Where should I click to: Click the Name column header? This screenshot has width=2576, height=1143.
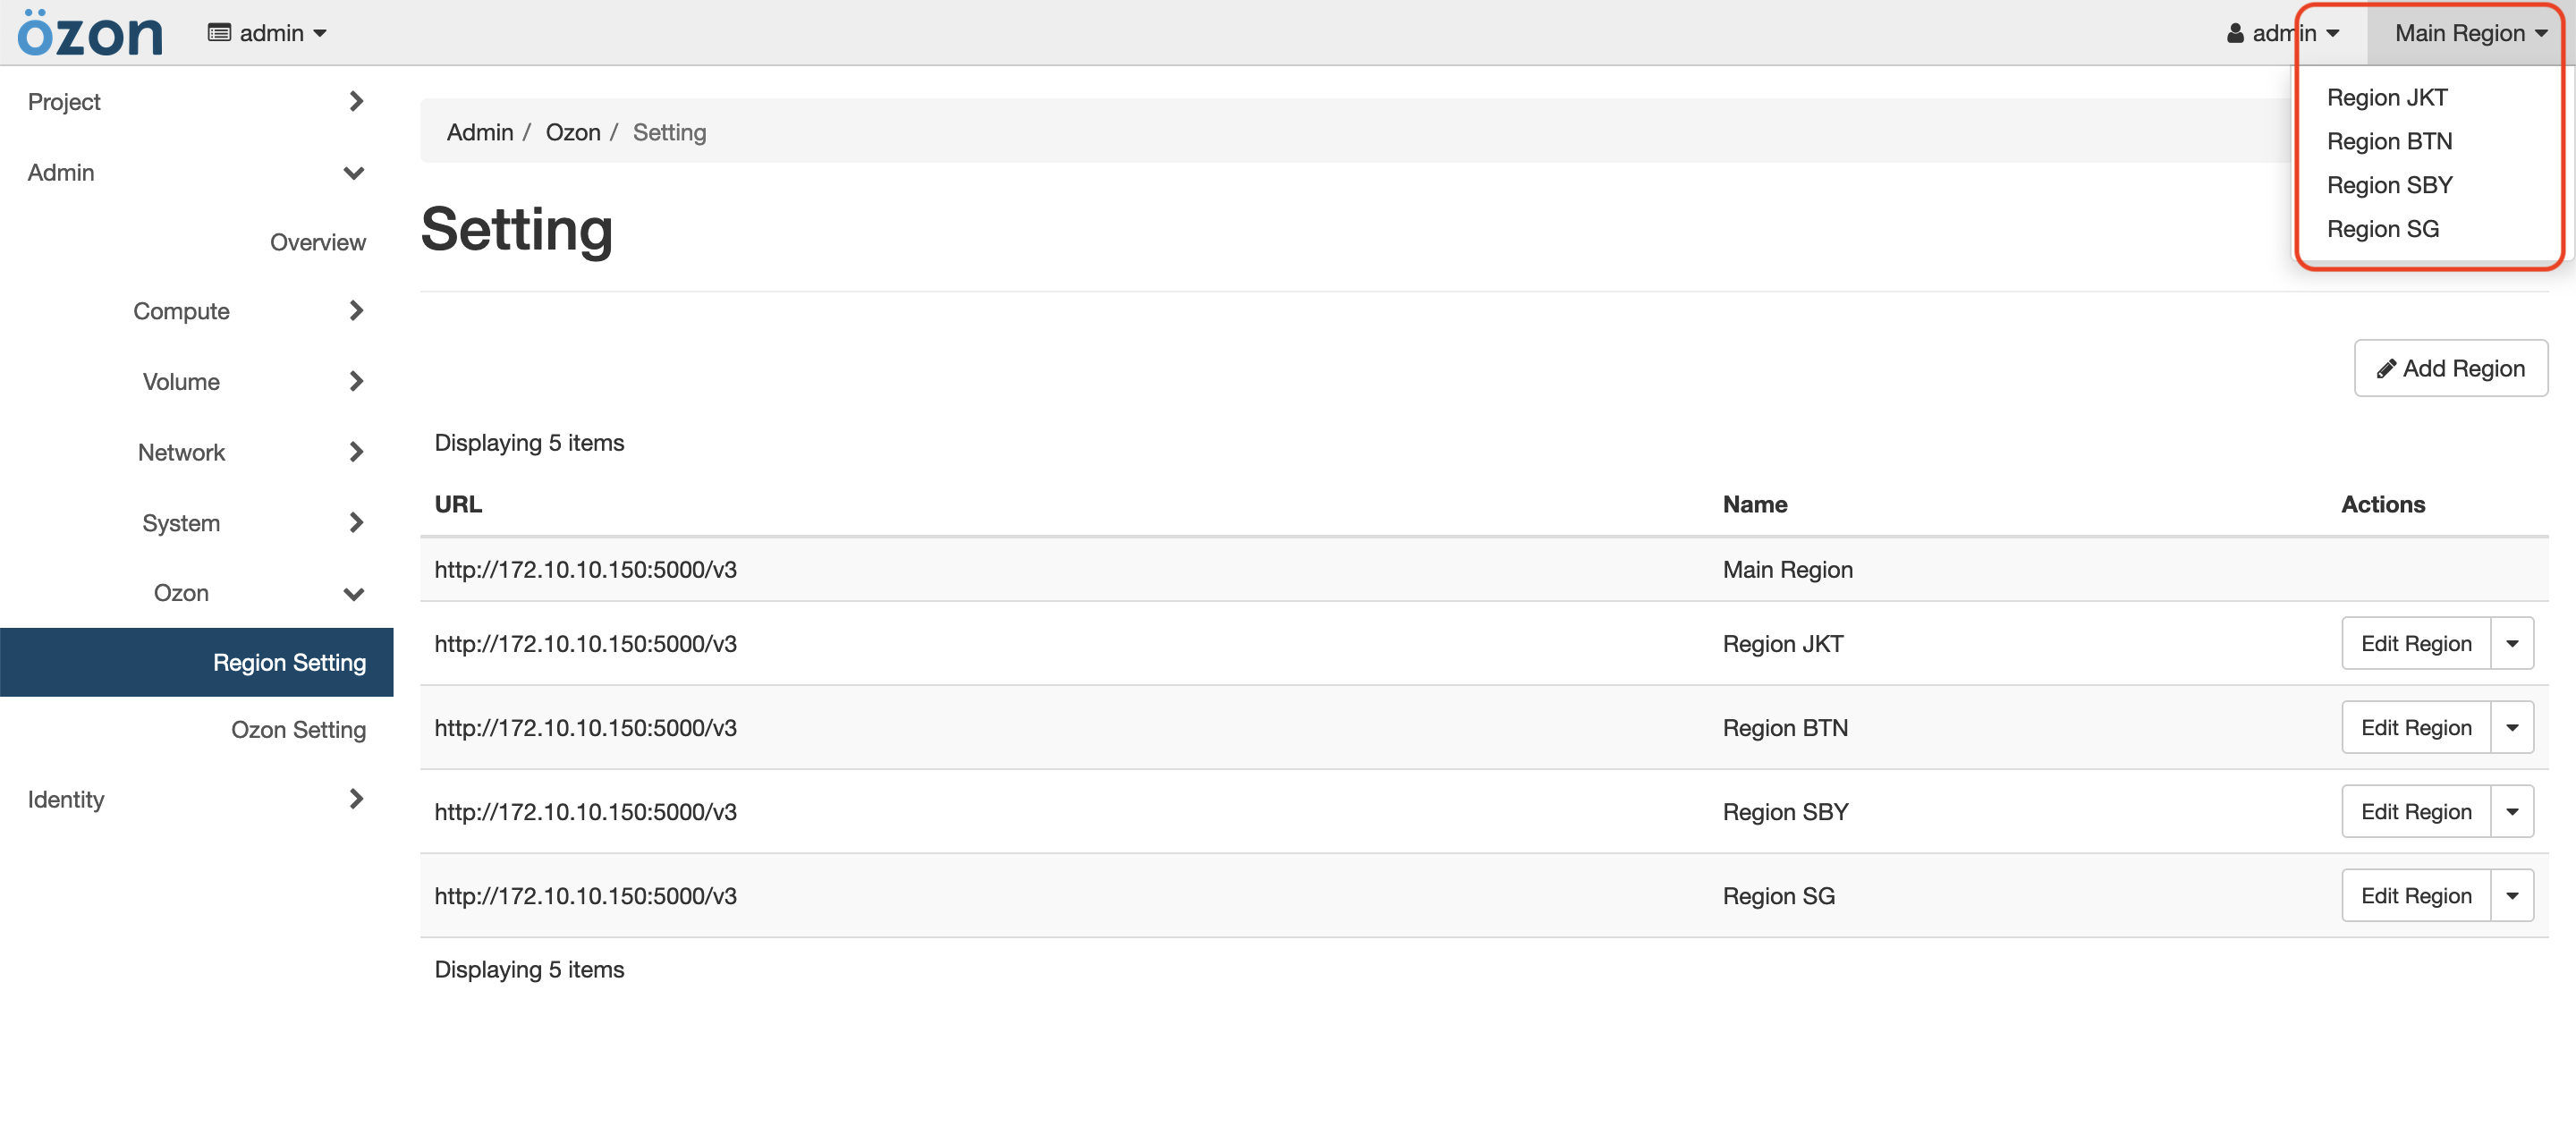(x=1754, y=504)
